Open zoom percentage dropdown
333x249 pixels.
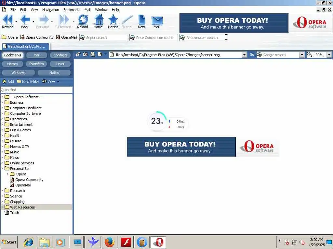pyautogui.click(x=329, y=55)
